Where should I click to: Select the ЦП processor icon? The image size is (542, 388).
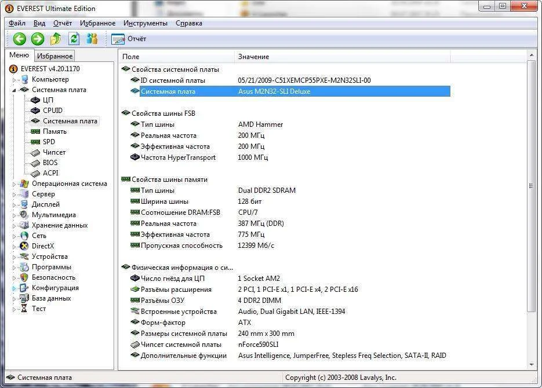(x=35, y=100)
